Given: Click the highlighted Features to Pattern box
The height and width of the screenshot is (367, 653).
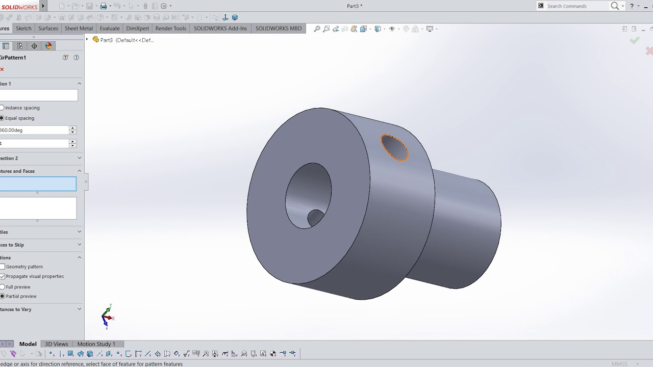Looking at the screenshot, I should tap(38, 184).
